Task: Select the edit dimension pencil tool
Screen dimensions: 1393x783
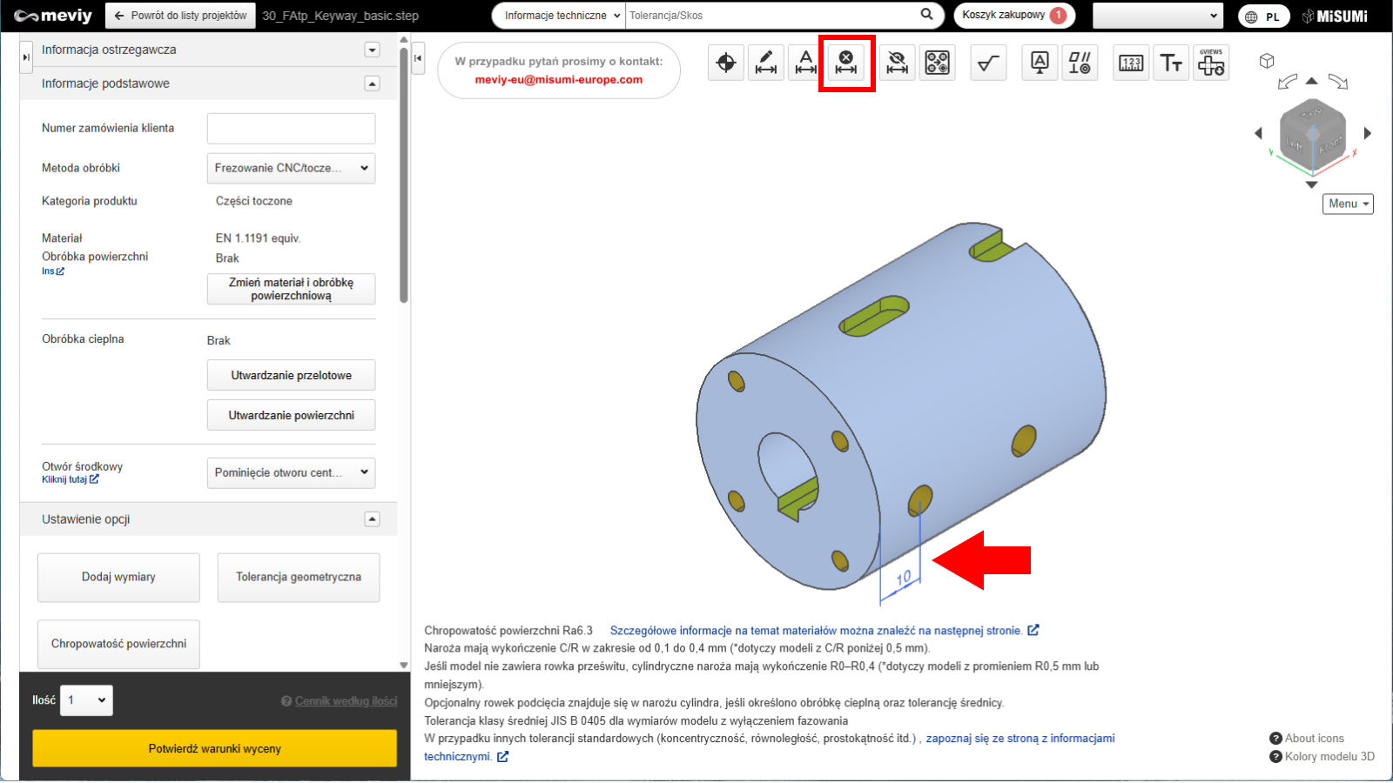Action: (x=766, y=63)
